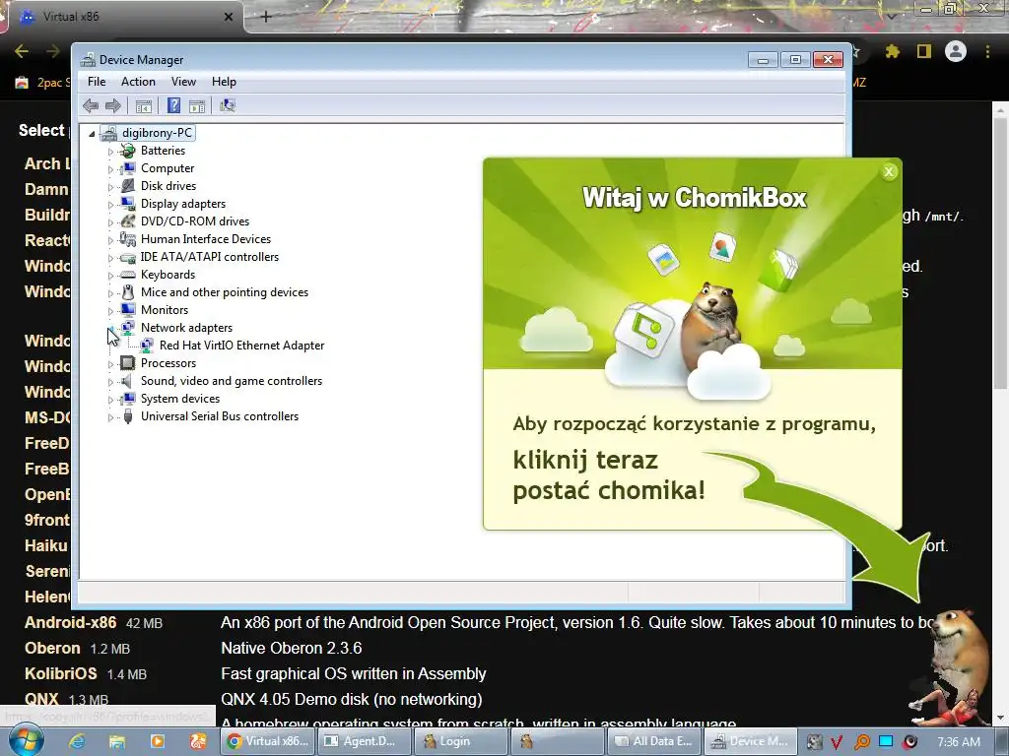Select the Universal Serial Bus controllers icon
1009x756 pixels.
(x=128, y=416)
